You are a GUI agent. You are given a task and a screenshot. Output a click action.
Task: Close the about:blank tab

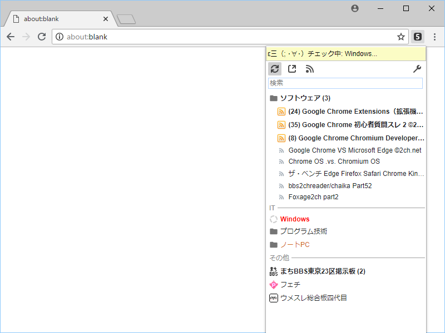click(106, 19)
